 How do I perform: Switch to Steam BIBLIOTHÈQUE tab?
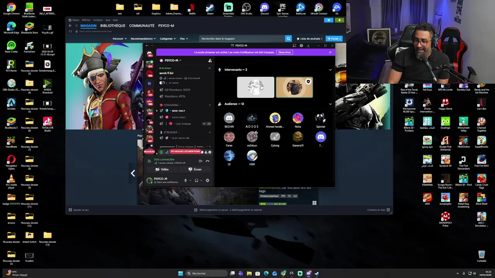pyautogui.click(x=113, y=26)
